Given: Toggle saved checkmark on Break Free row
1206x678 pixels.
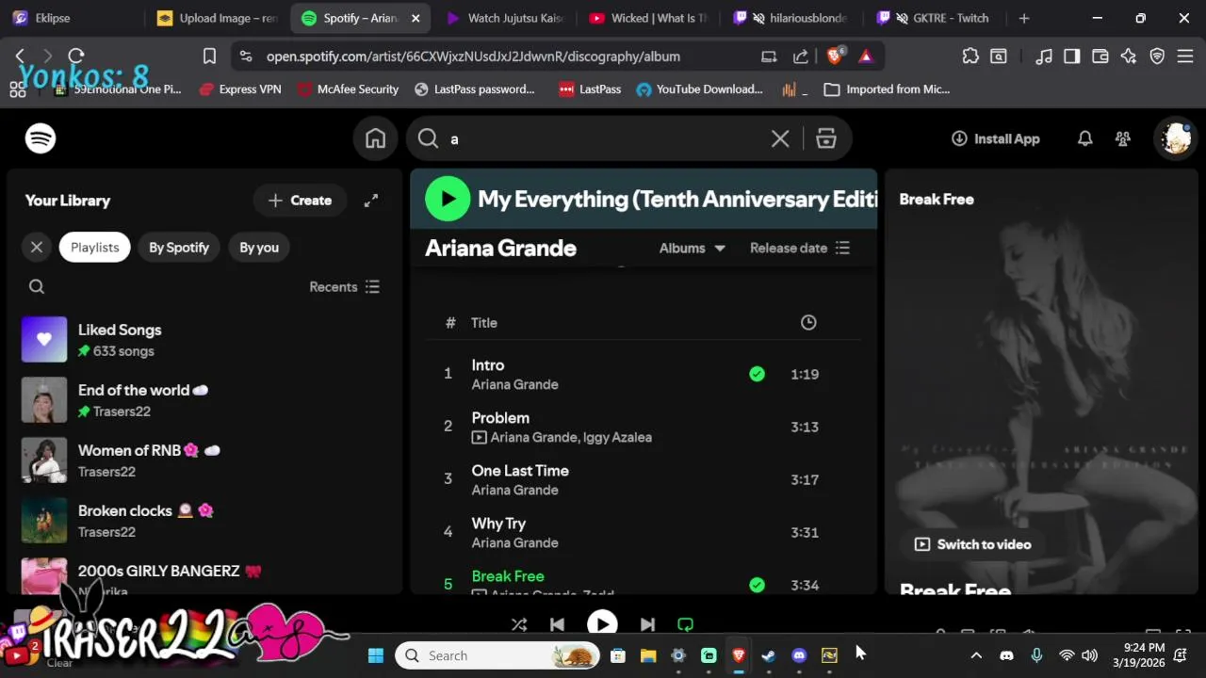Looking at the screenshot, I should [757, 585].
